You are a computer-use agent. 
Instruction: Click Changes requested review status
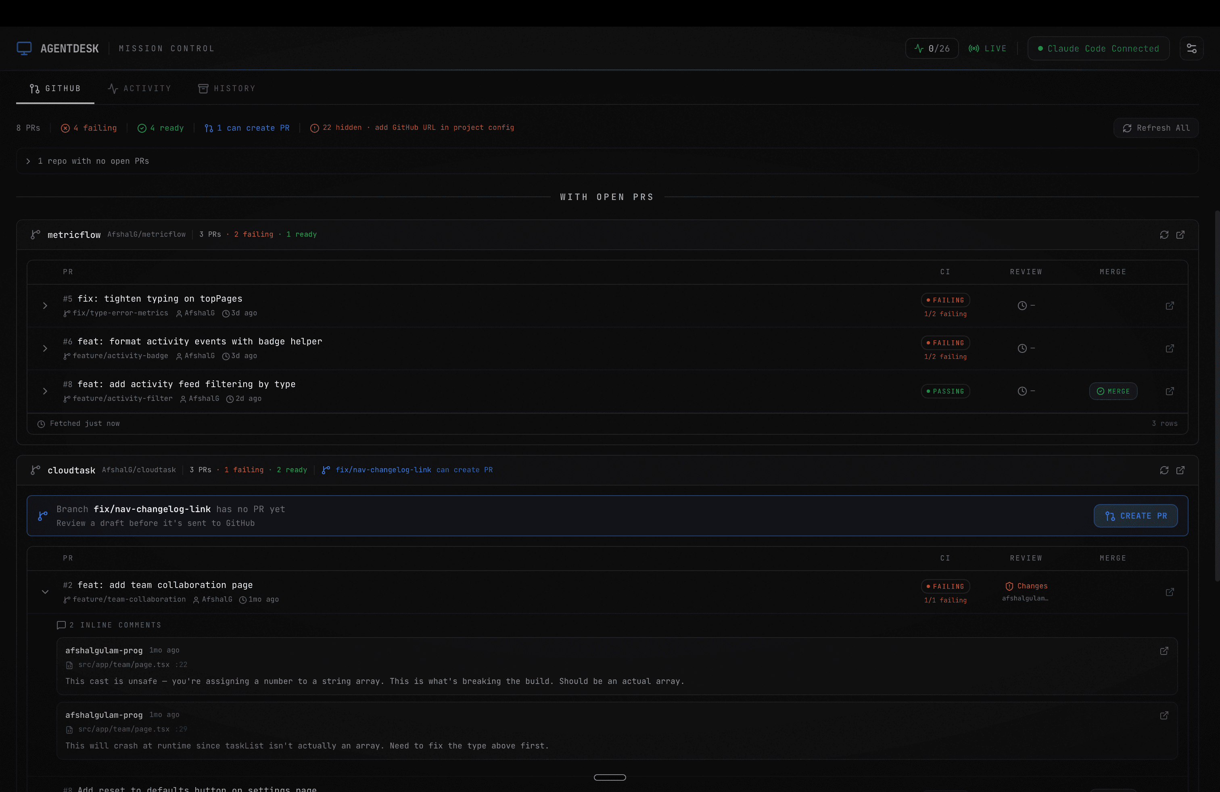tap(1026, 586)
